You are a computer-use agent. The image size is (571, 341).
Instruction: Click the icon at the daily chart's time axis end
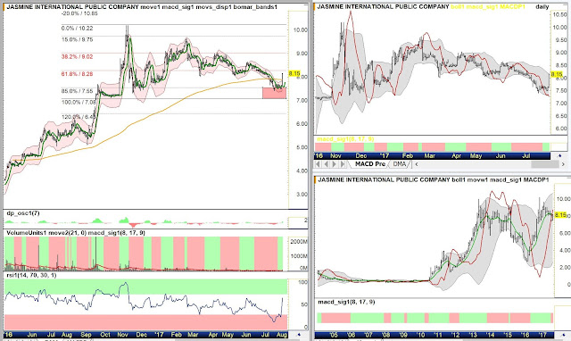pyautogui.click(x=559, y=156)
